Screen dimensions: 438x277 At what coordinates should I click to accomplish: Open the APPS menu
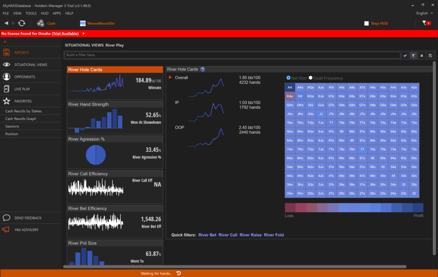pos(57,13)
